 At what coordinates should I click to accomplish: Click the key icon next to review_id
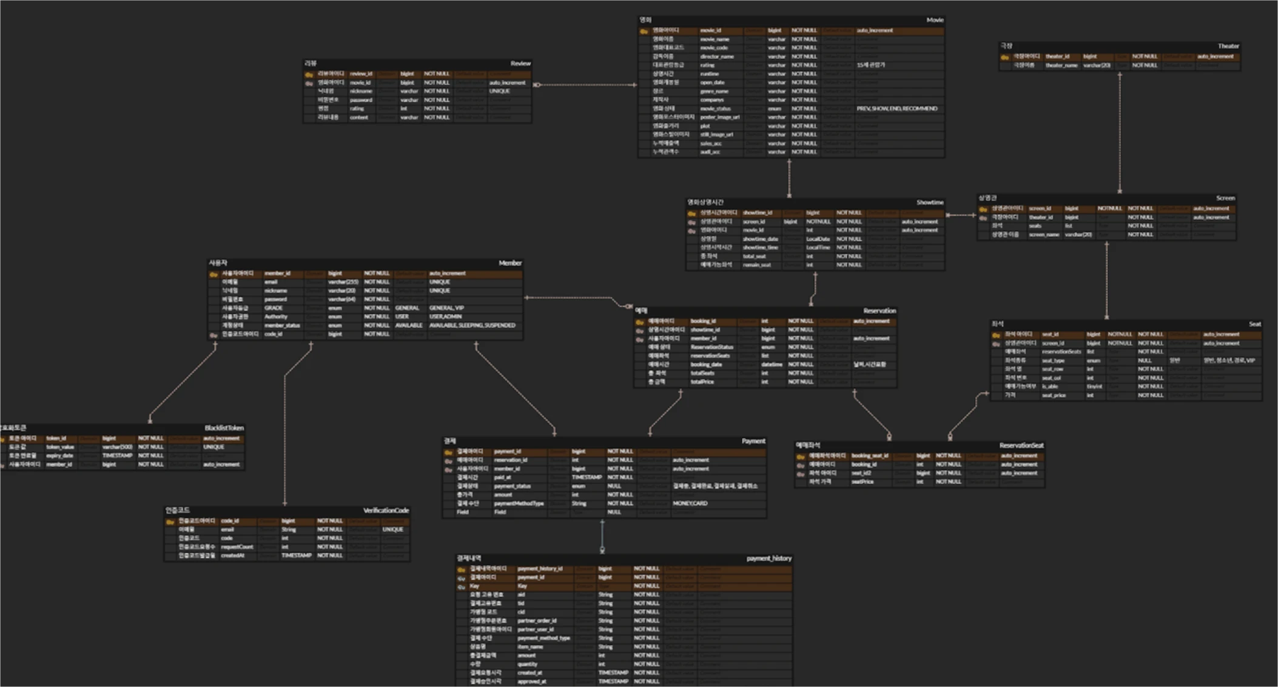pyautogui.click(x=309, y=75)
